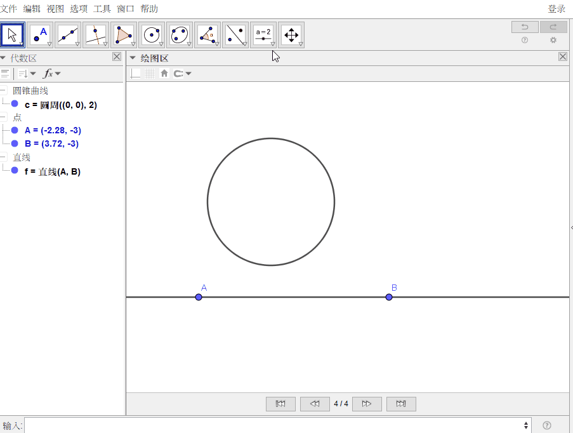Viewport: 573px width, 433px height.
Task: Select the Slider tool
Action: pyautogui.click(x=263, y=34)
